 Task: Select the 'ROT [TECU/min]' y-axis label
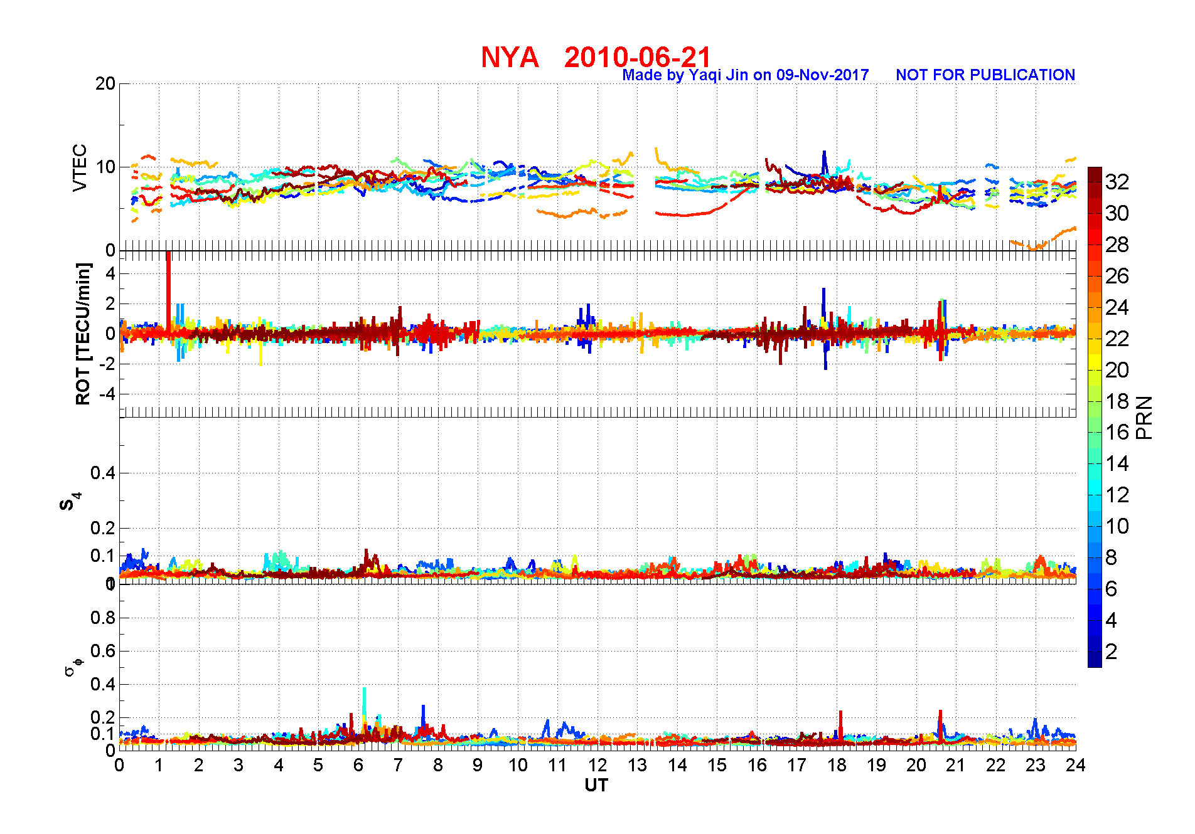click(x=83, y=334)
